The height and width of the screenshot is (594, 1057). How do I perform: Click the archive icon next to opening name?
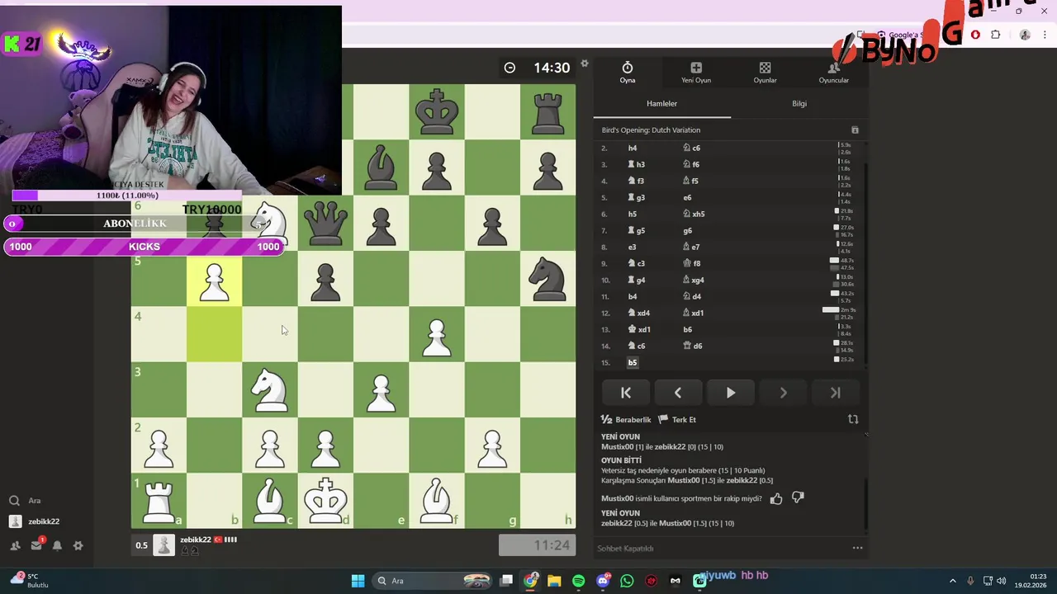855,130
